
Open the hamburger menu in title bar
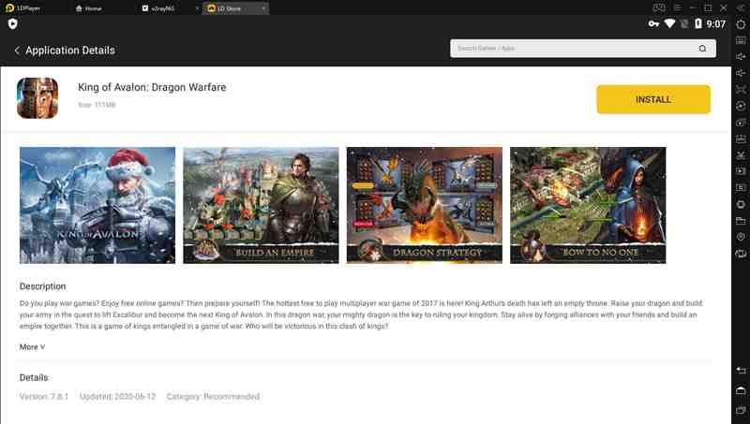pos(677,7)
